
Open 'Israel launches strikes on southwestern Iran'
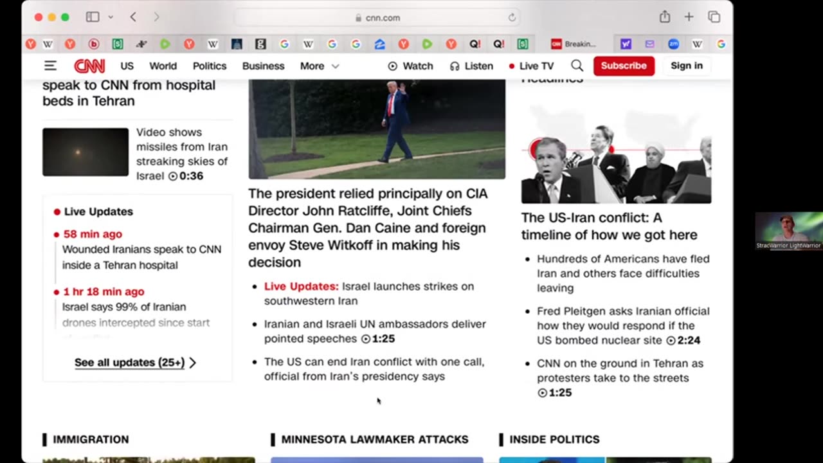pos(369,293)
